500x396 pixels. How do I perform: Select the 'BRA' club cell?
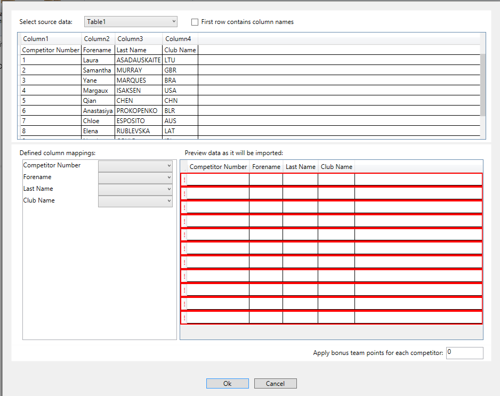tap(181, 80)
